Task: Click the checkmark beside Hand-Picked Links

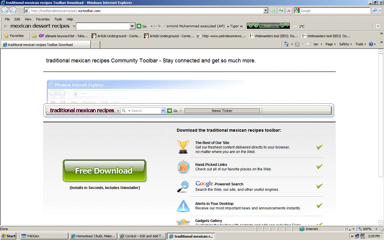Action: [x=319, y=166]
